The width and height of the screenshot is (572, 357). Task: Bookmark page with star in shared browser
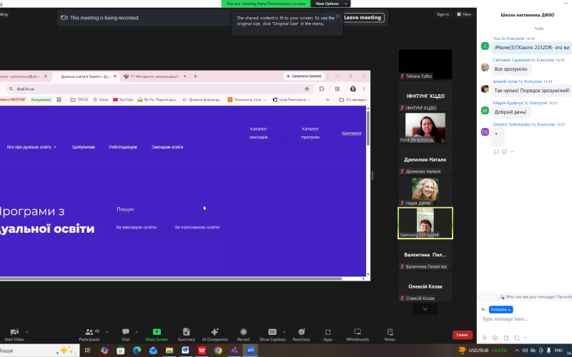click(x=307, y=89)
